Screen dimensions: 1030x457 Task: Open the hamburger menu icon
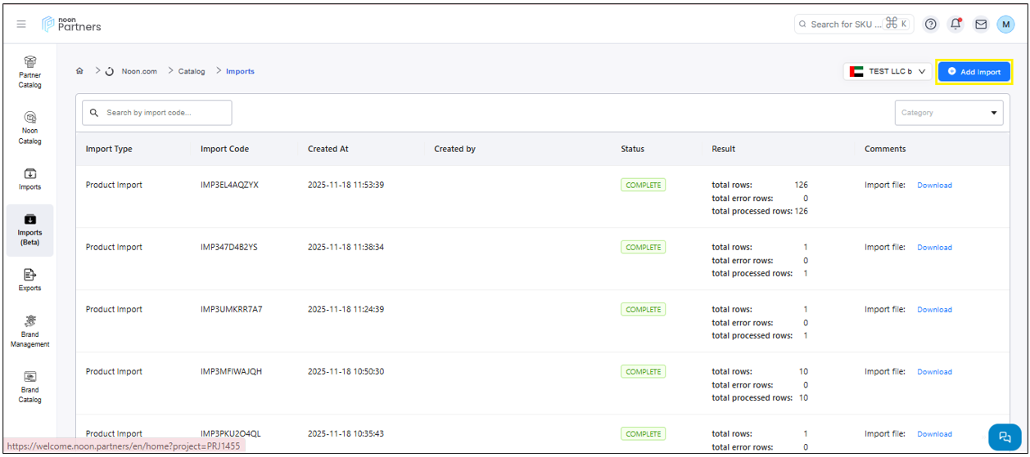click(21, 25)
